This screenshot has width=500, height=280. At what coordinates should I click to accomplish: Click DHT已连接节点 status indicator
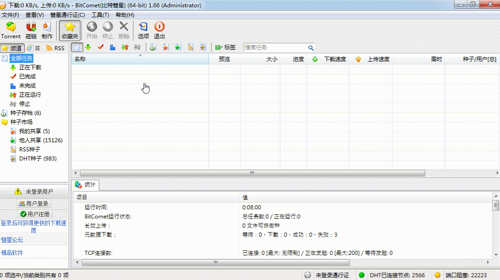coord(392,275)
